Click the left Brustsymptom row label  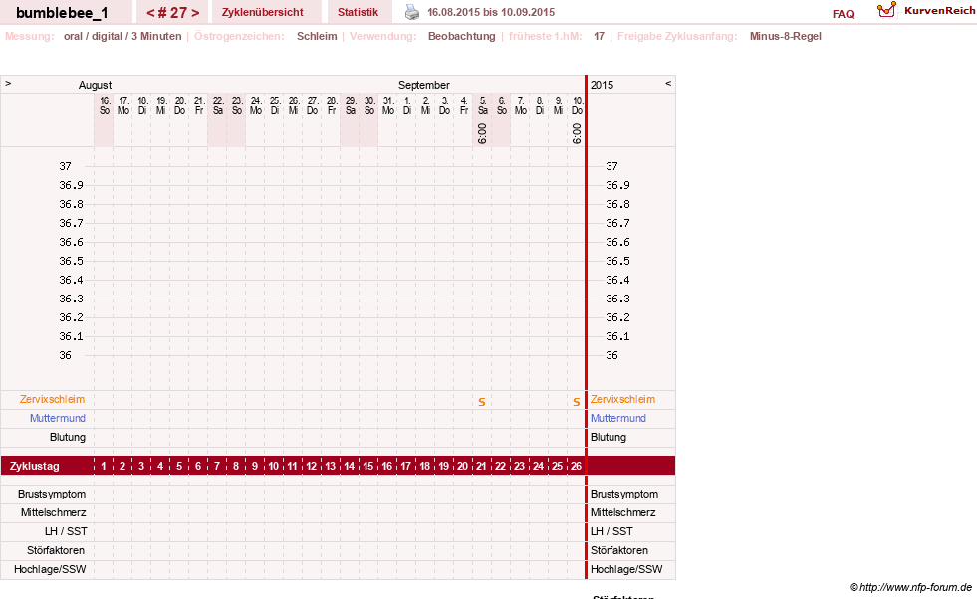tap(52, 494)
